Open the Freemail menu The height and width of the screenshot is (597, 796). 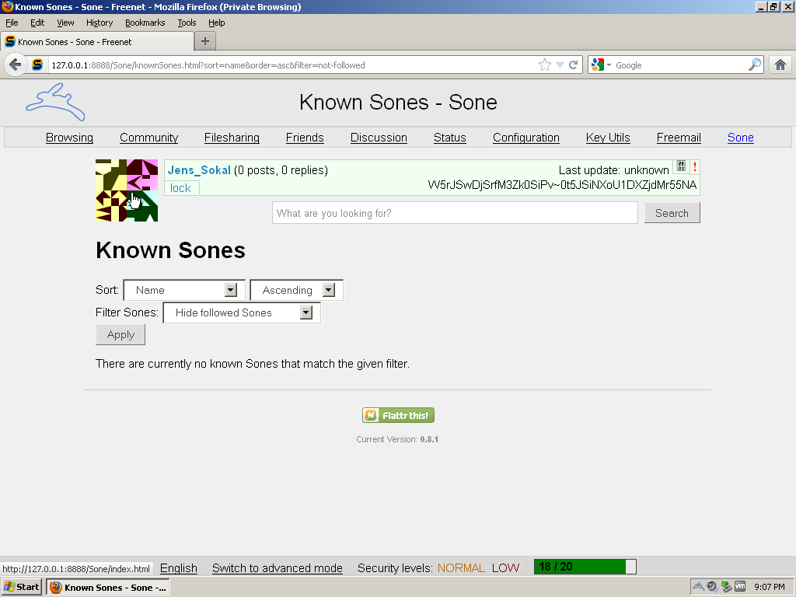tap(679, 138)
